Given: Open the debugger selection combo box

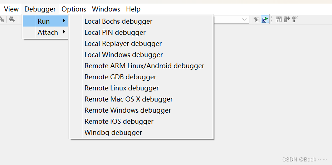Looking at the screenshot, I should point(231,19).
